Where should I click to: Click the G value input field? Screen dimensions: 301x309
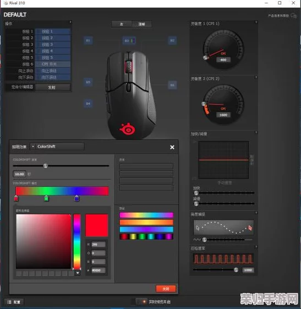98,253
